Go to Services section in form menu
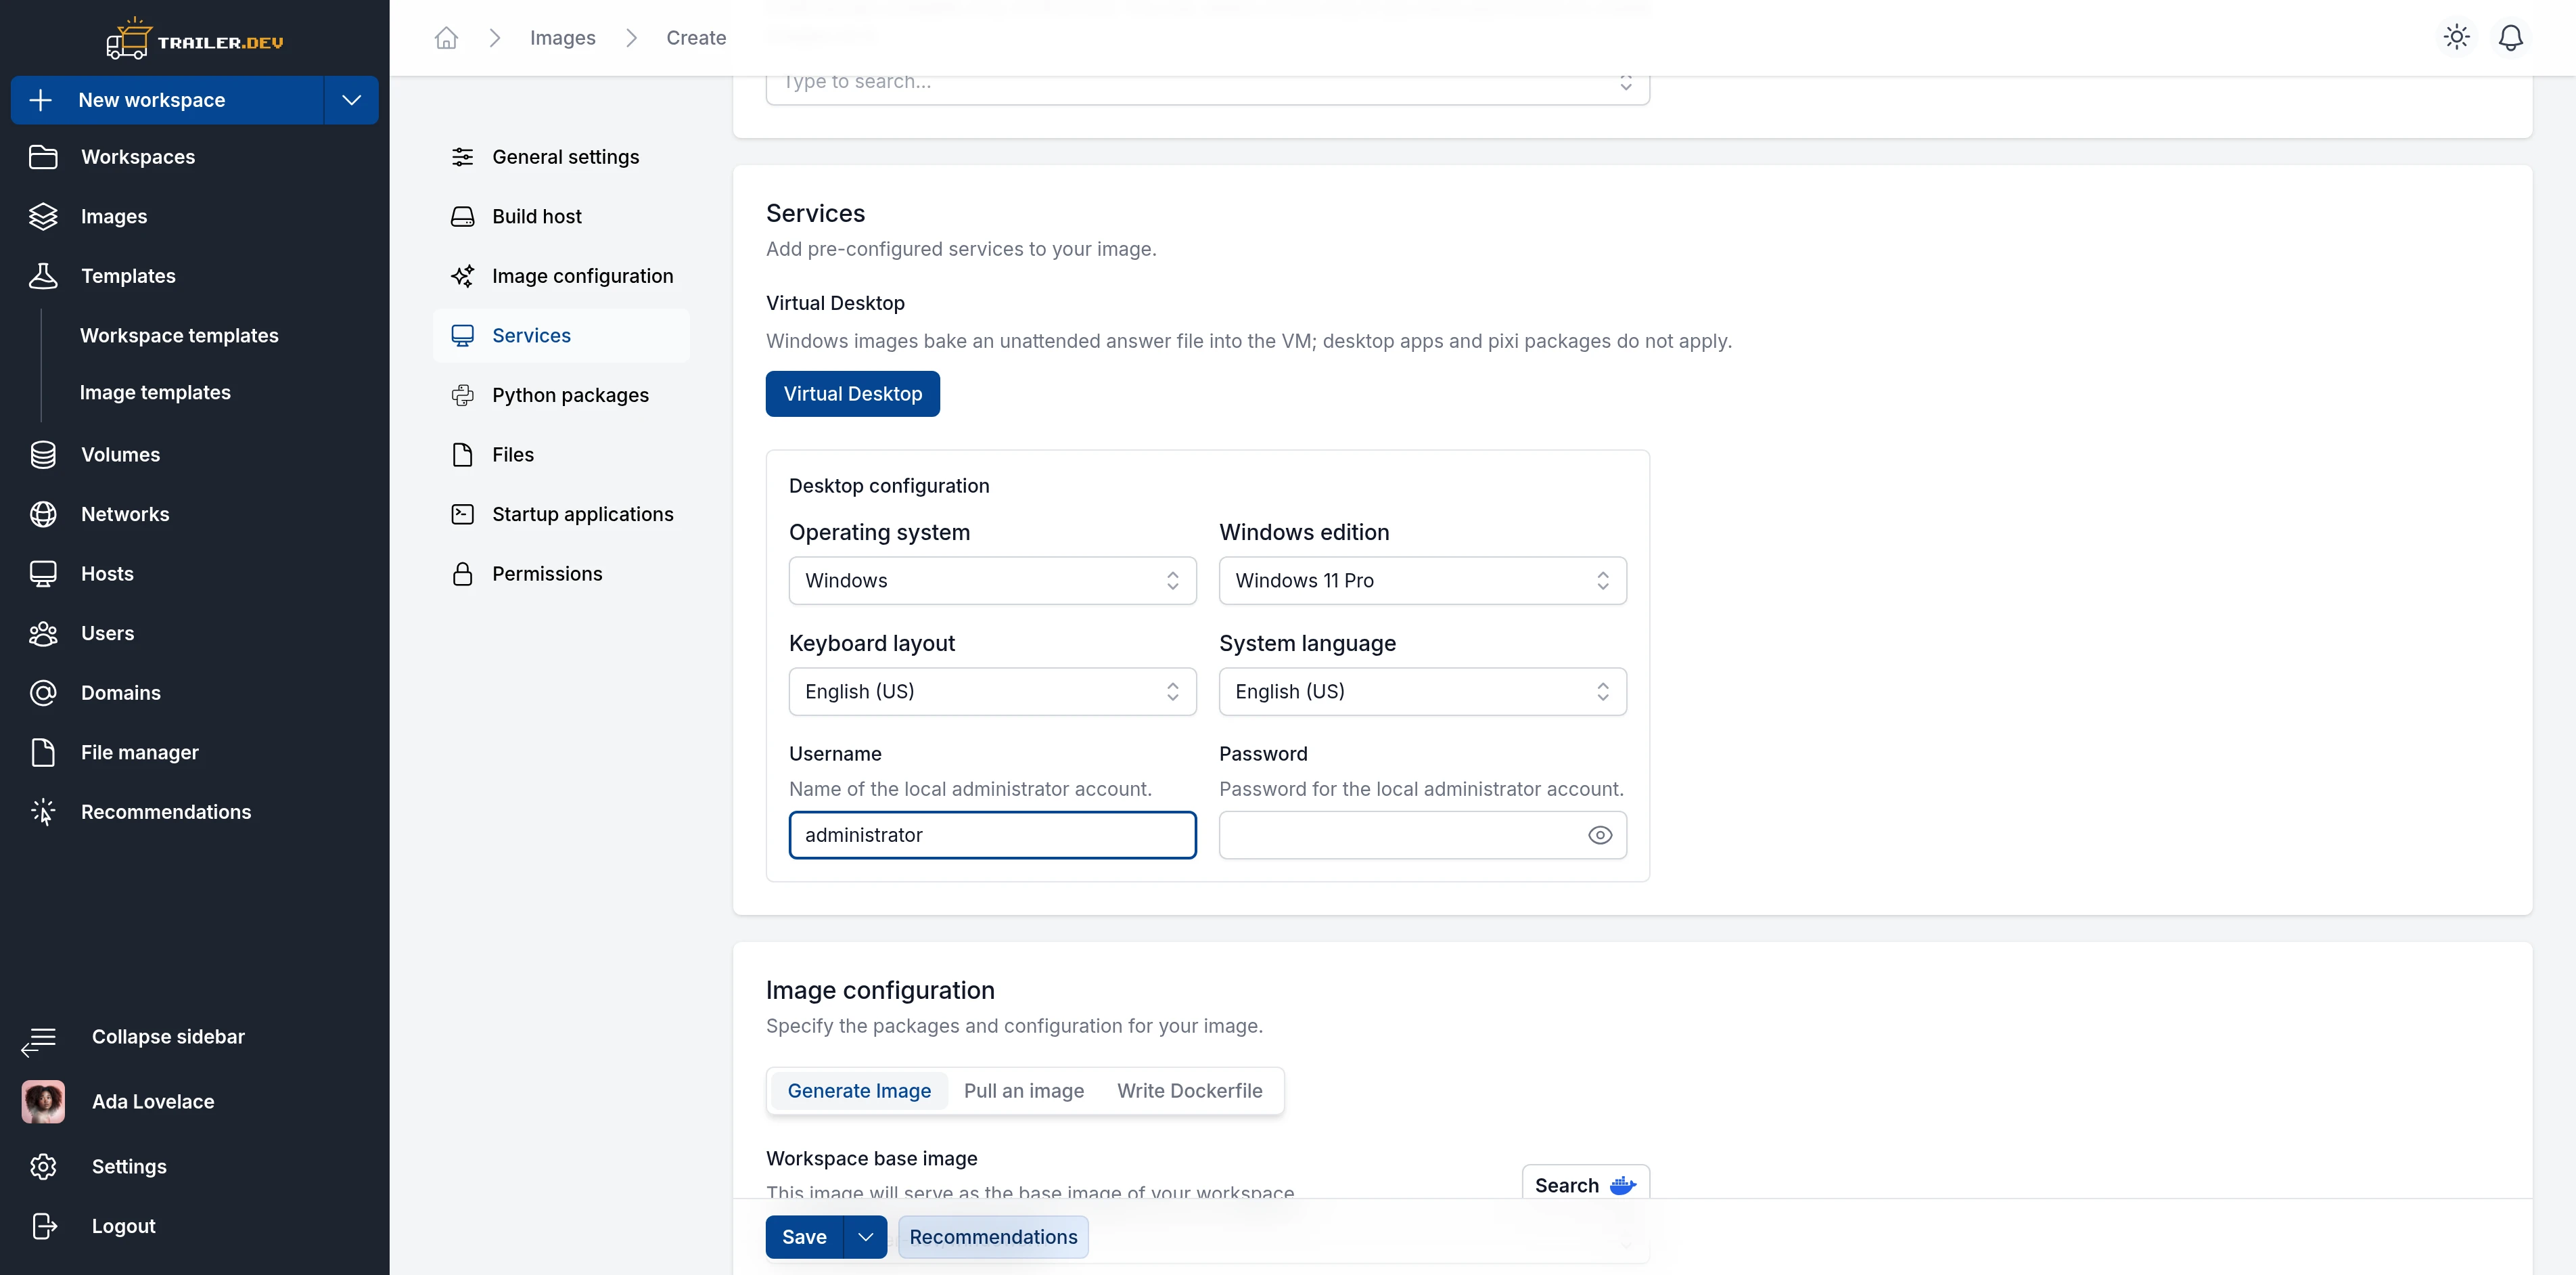Image resolution: width=2576 pixels, height=1275 pixels. coord(561,336)
